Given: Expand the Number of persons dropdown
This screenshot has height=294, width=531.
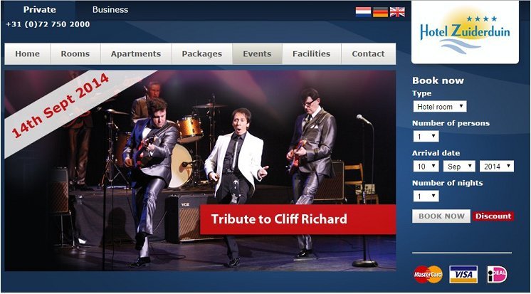Looking at the screenshot, I should click(x=426, y=136).
